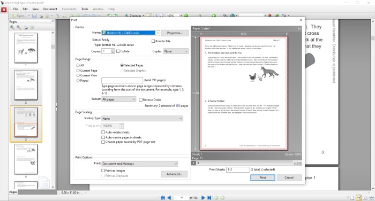The height and width of the screenshot is (201, 375).
Task: Enable Auto-rotate sheets
Action: coord(103,132)
